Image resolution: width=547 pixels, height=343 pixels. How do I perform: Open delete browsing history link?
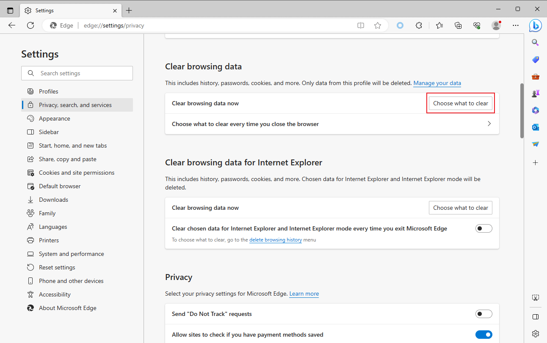[x=276, y=240]
